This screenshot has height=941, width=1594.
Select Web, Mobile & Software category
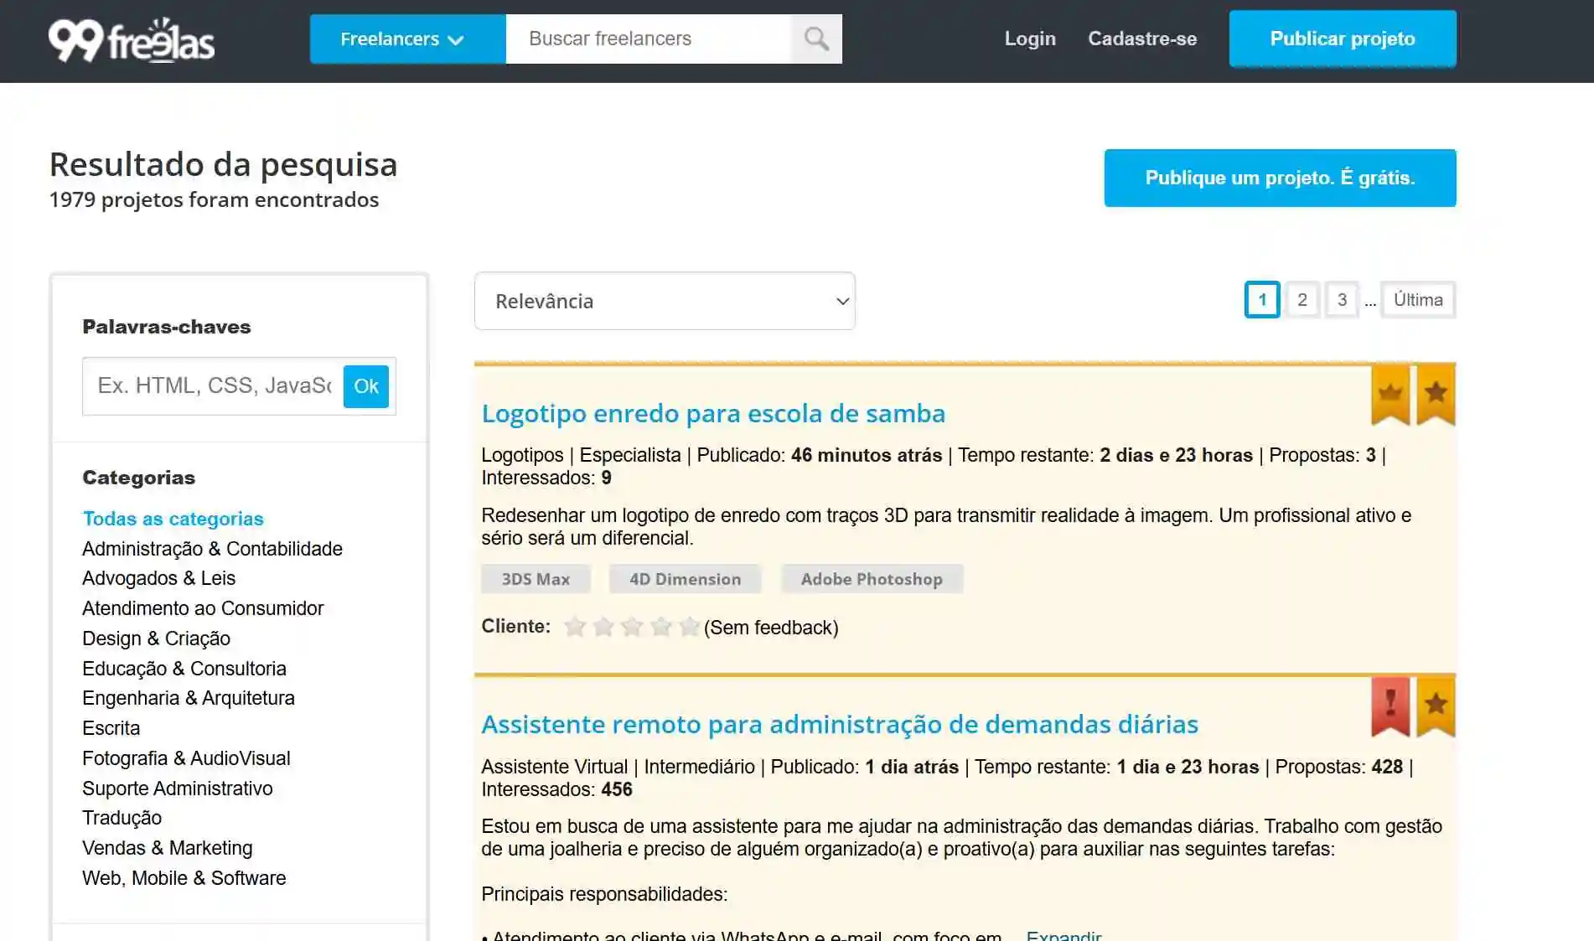184,878
